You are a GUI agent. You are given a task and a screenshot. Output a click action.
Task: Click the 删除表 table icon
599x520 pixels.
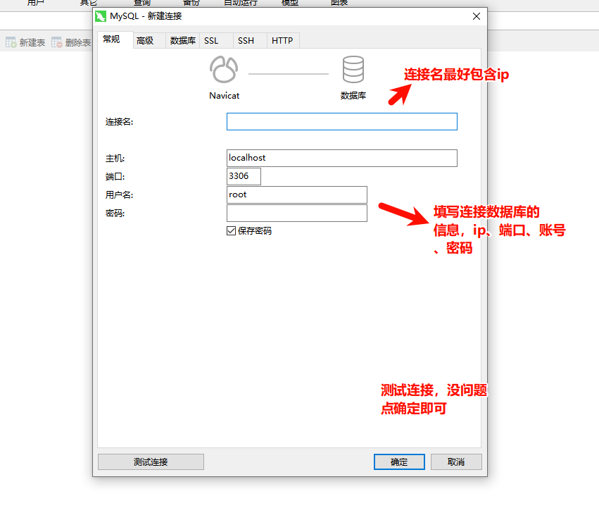(56, 42)
